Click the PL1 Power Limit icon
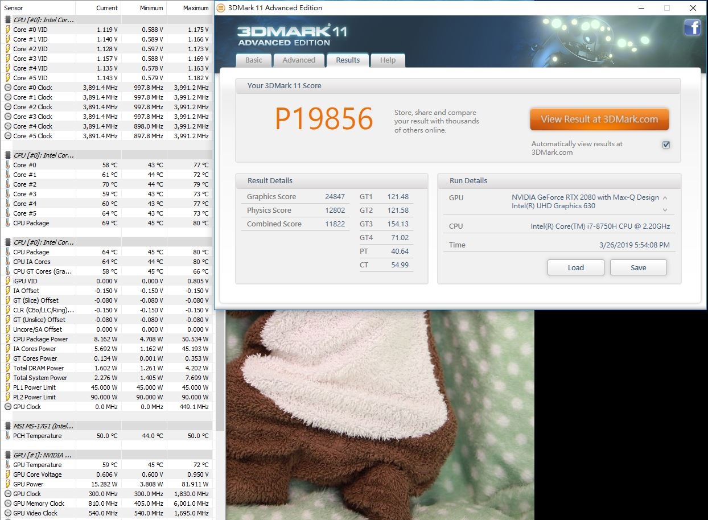Image resolution: width=708 pixels, height=520 pixels. tap(8, 387)
